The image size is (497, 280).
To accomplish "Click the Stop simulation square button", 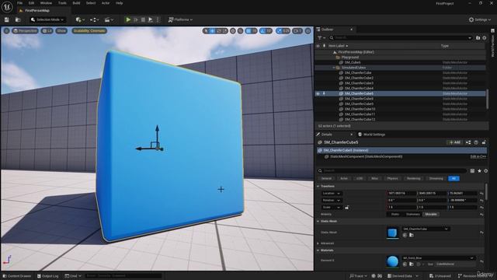I will pyautogui.click(x=143, y=19).
